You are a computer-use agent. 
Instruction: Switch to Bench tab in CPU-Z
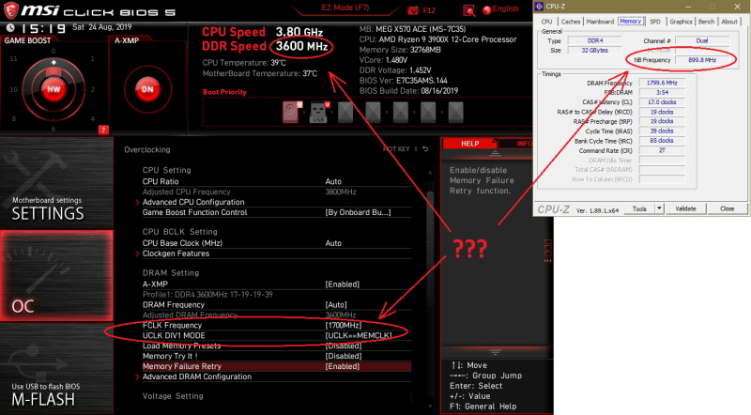tap(706, 22)
